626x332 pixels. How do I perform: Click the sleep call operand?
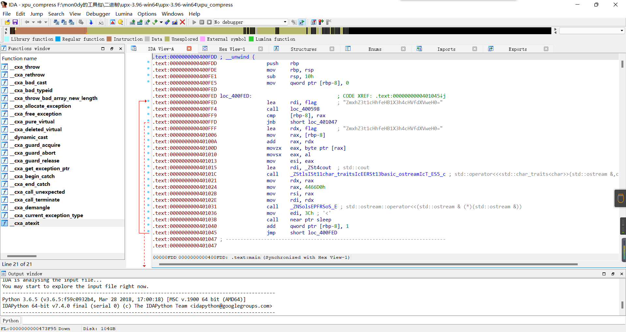click(324, 220)
